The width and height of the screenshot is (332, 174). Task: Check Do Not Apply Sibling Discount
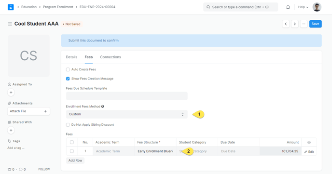68,125
